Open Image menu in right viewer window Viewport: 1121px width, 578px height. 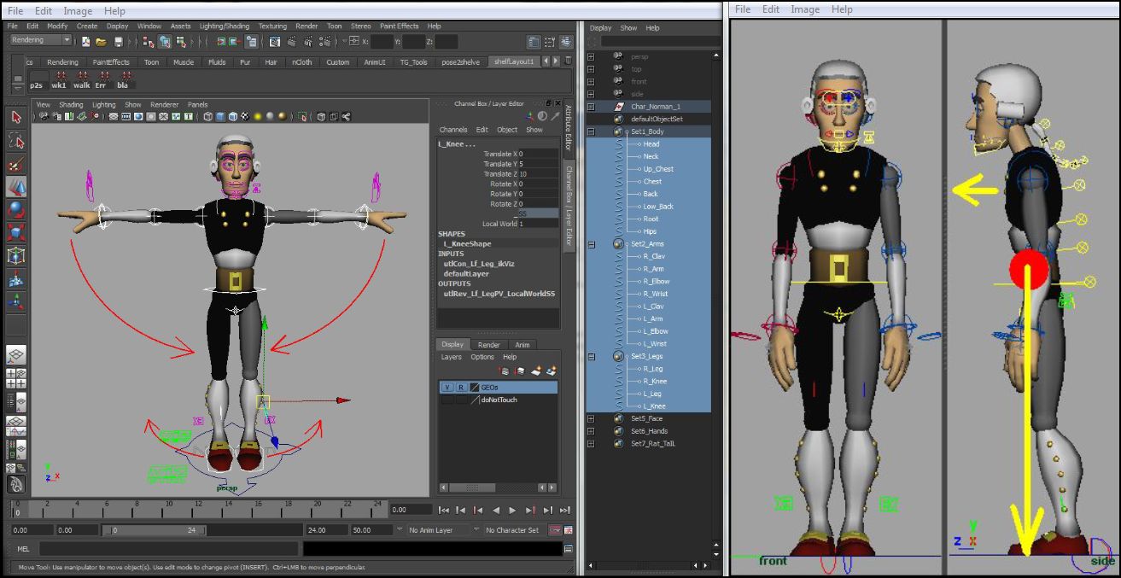coord(806,9)
